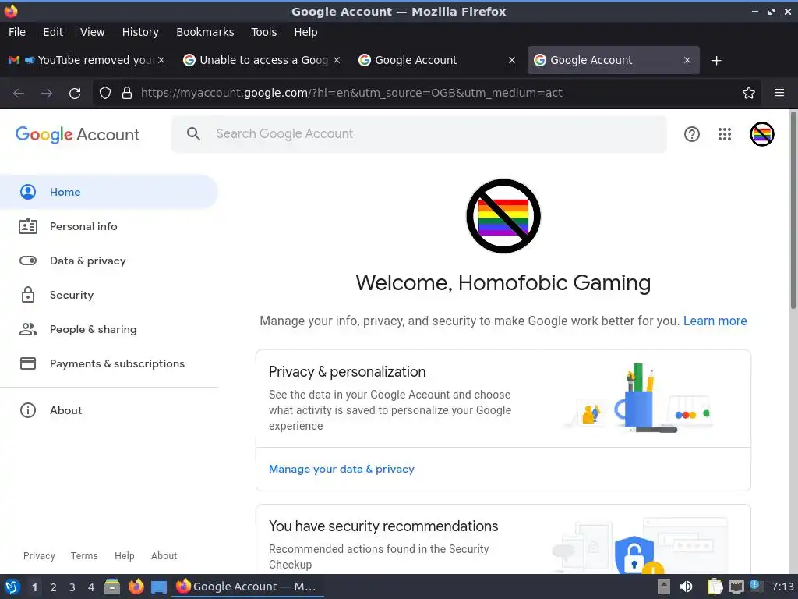Open the account avatar in the header
798x599 pixels.
(x=762, y=134)
